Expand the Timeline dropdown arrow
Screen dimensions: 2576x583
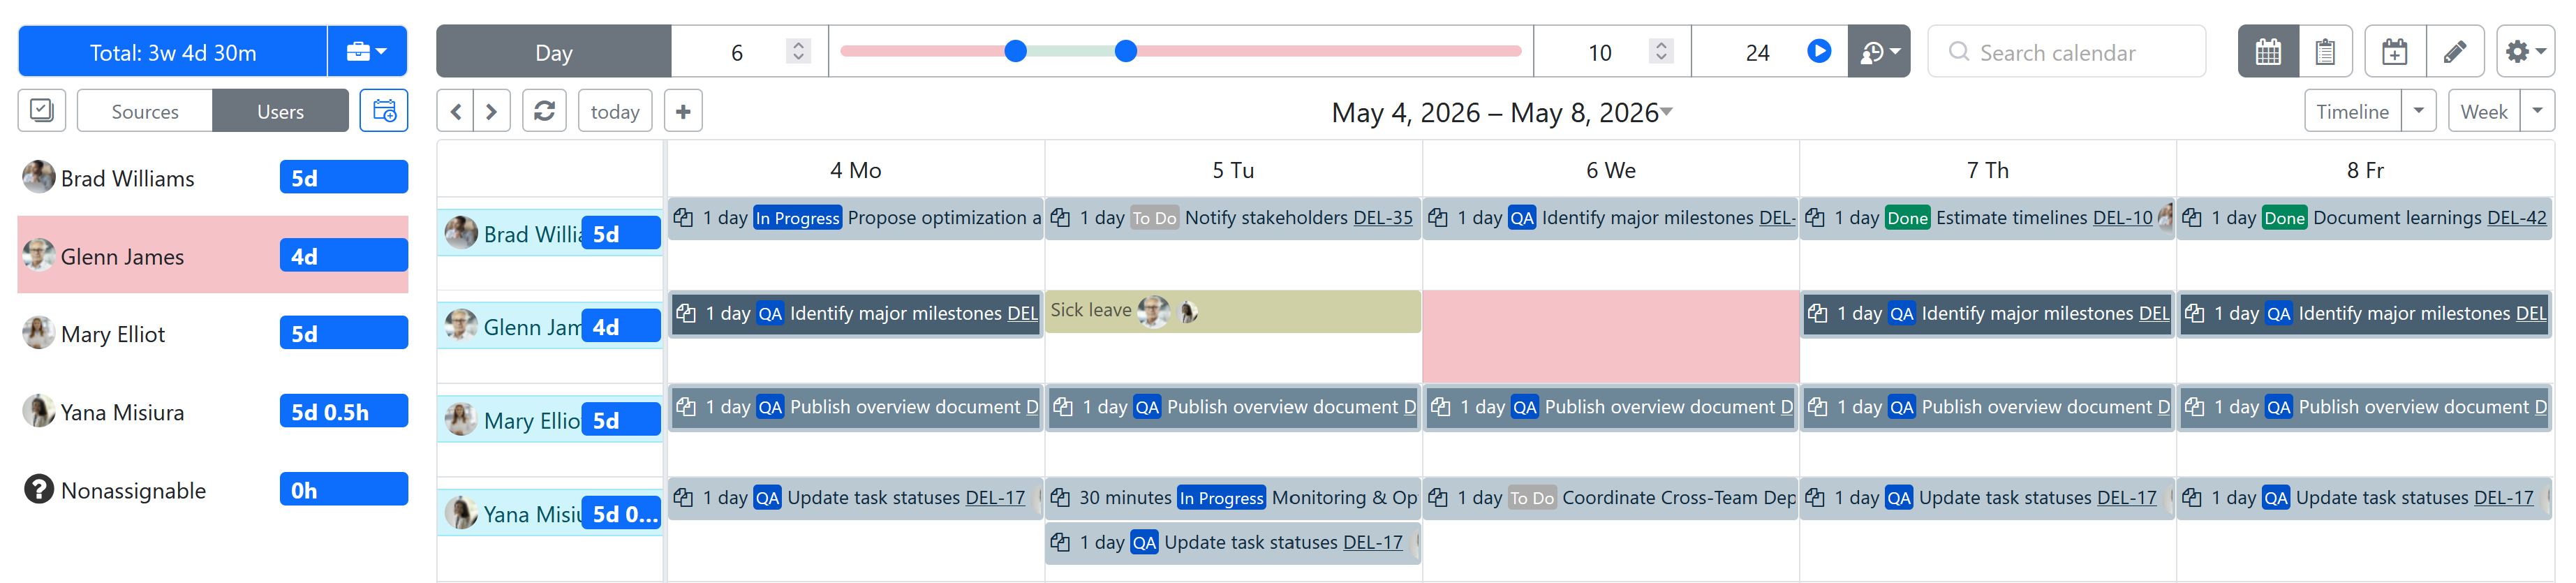tap(2418, 111)
